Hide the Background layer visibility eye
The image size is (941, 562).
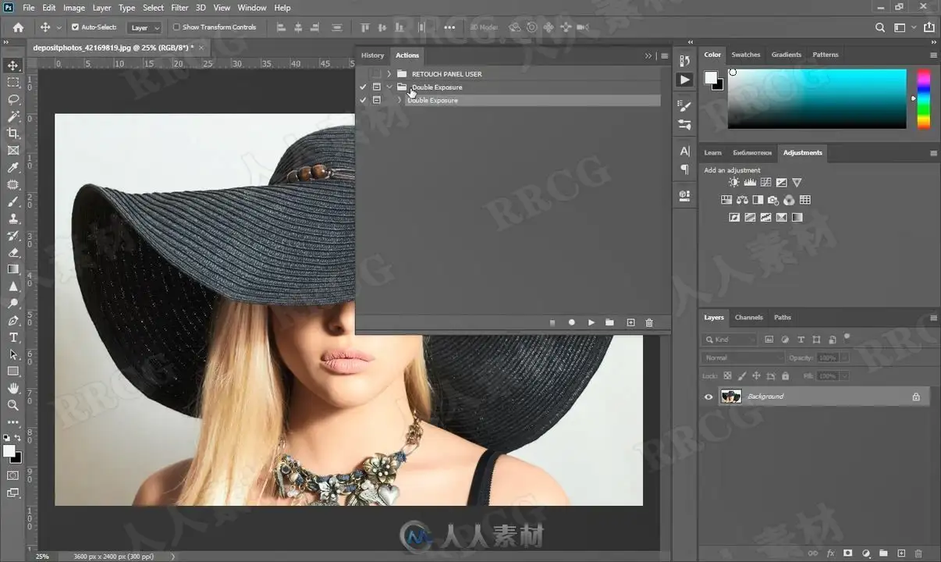click(708, 397)
